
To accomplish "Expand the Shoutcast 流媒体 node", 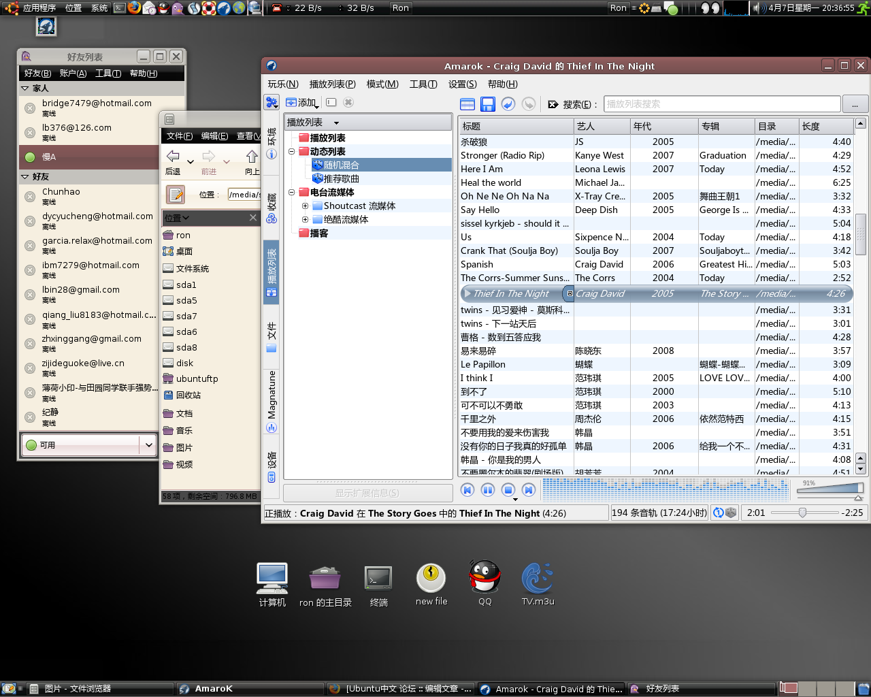I will tap(306, 206).
